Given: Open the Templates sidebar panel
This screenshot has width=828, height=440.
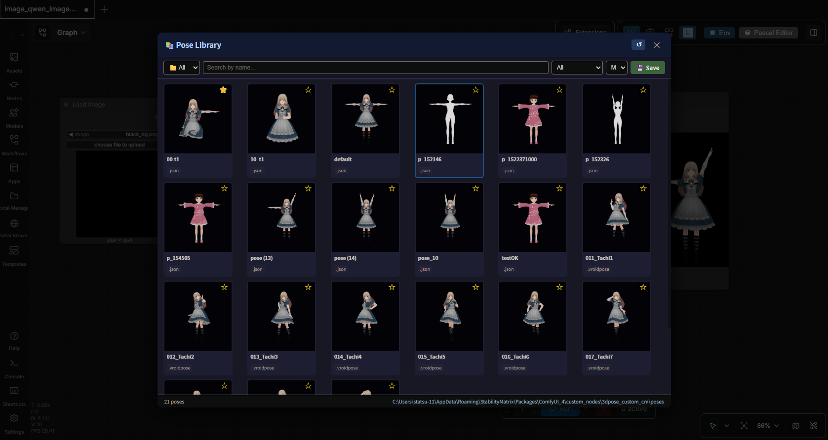Looking at the screenshot, I should [14, 256].
